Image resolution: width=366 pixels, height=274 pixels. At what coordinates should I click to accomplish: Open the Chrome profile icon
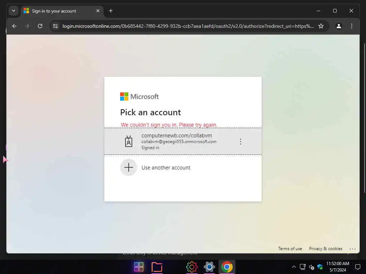[339, 26]
